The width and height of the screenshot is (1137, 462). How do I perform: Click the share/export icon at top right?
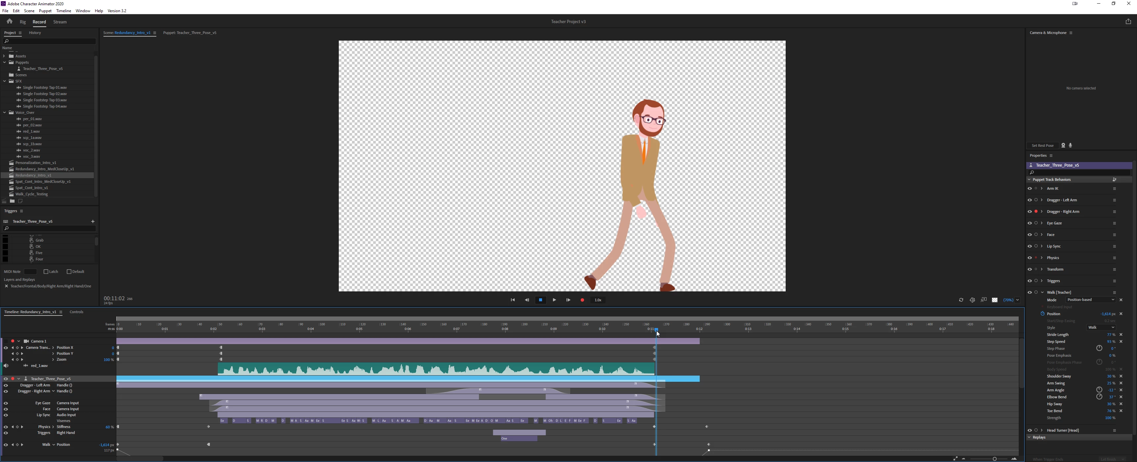tap(1128, 21)
